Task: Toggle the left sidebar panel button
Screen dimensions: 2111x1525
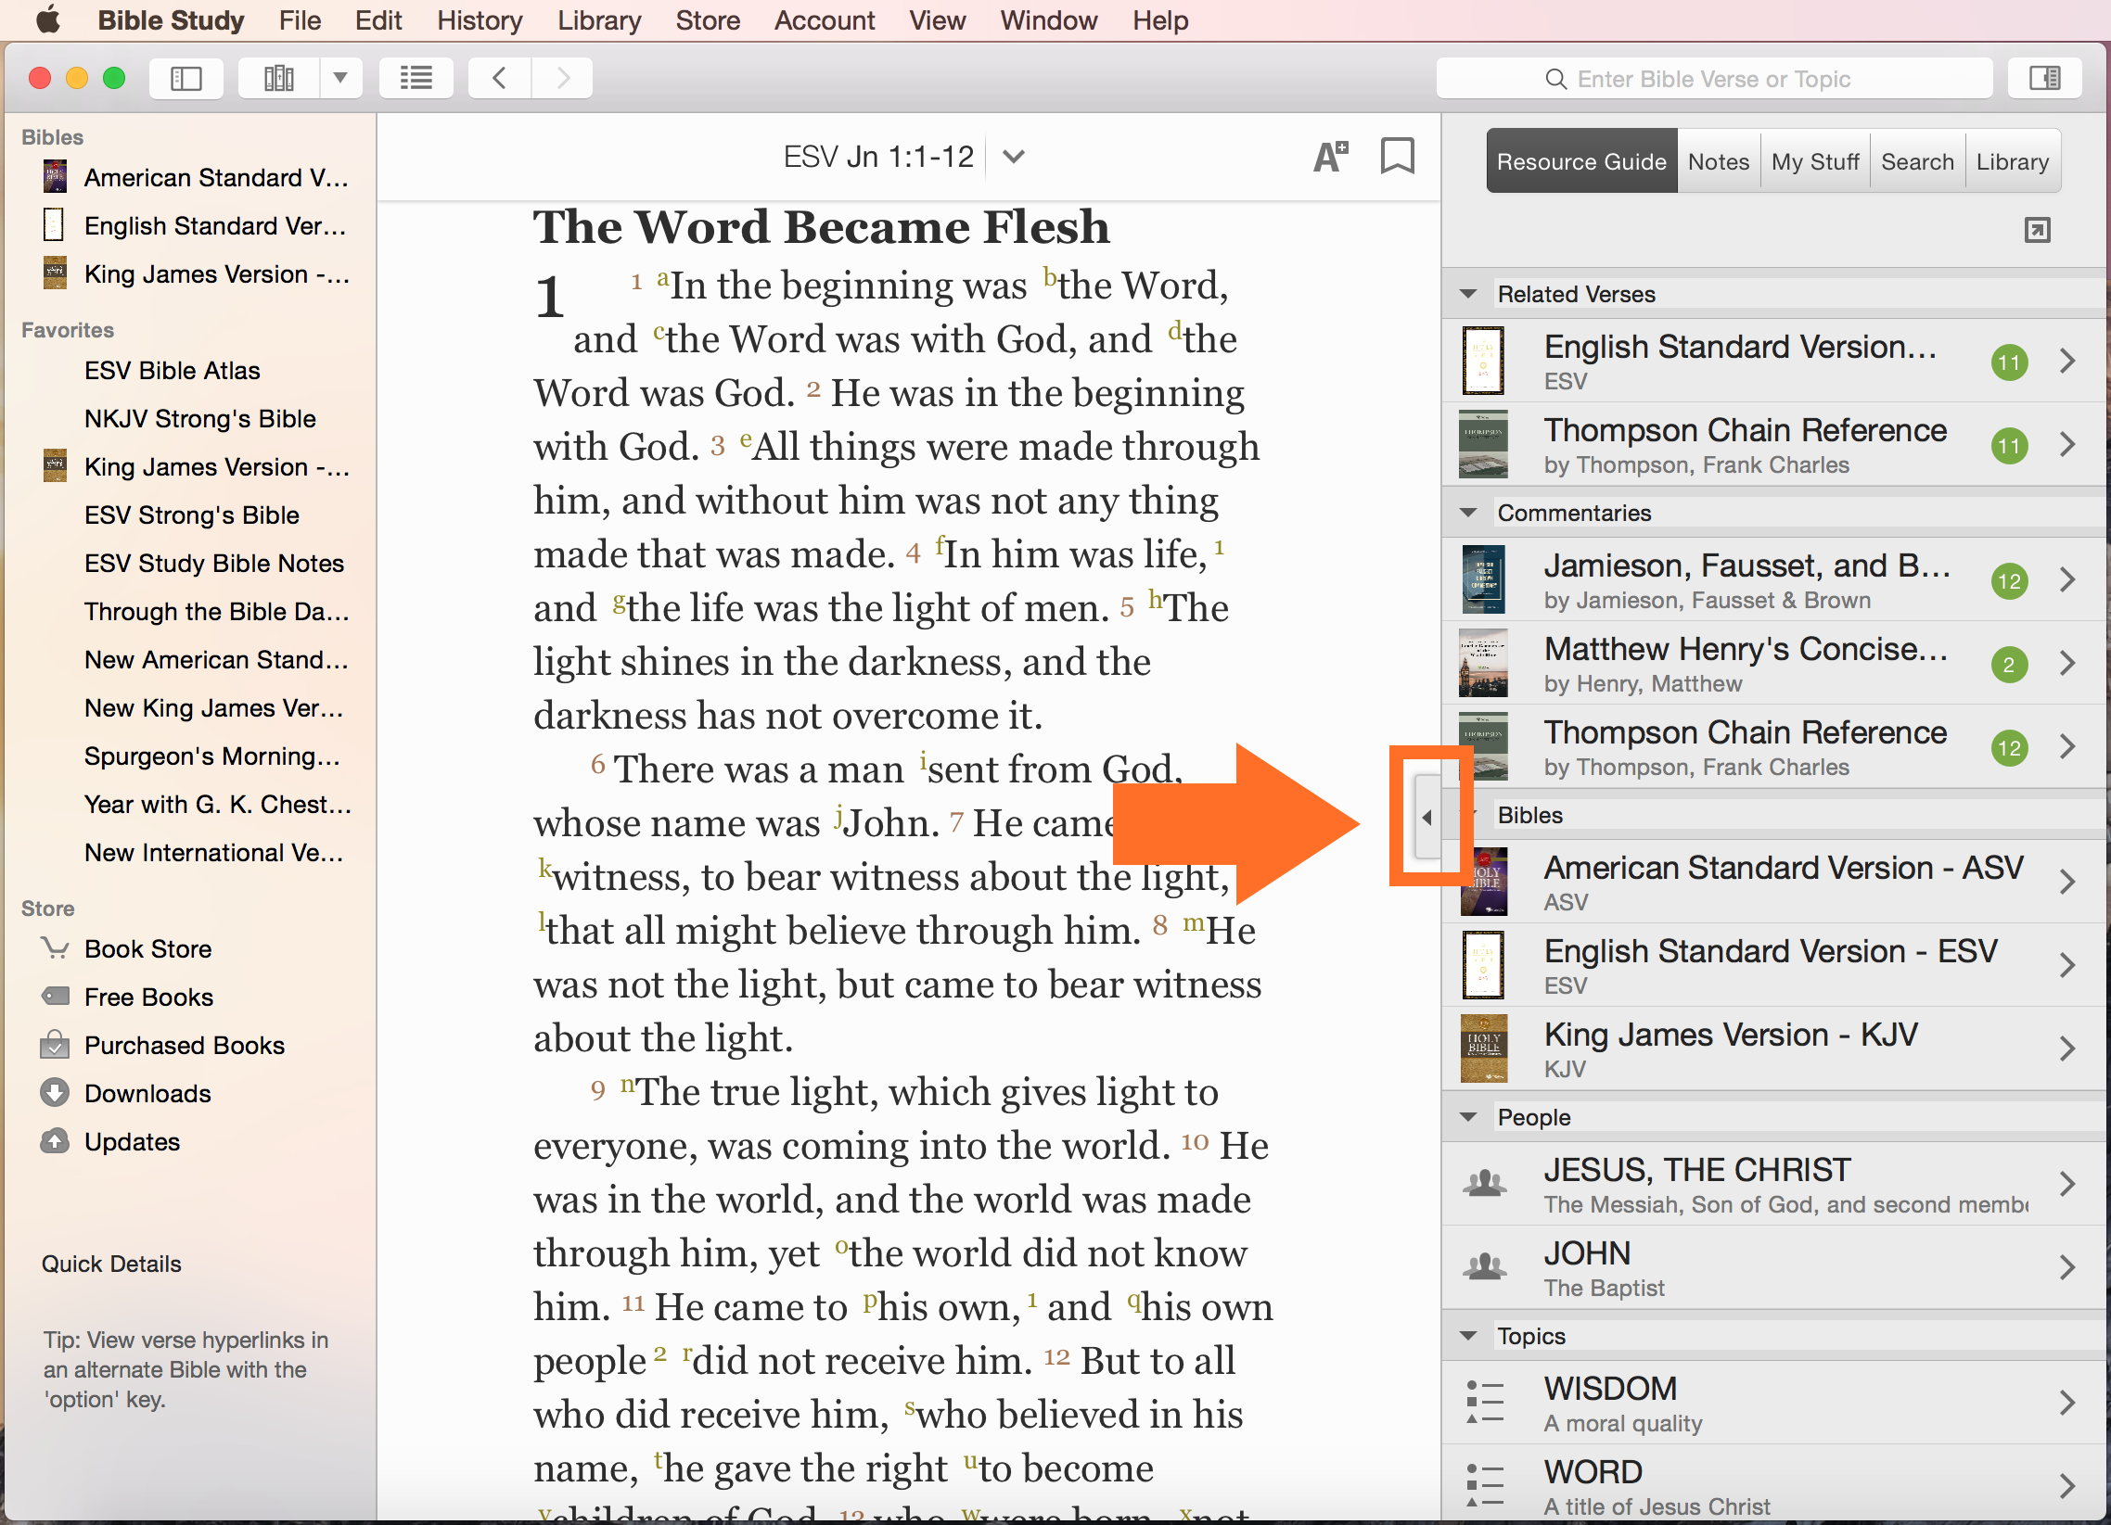Action: (x=186, y=78)
